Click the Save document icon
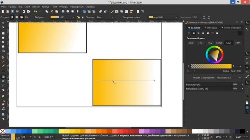 point(12,11)
